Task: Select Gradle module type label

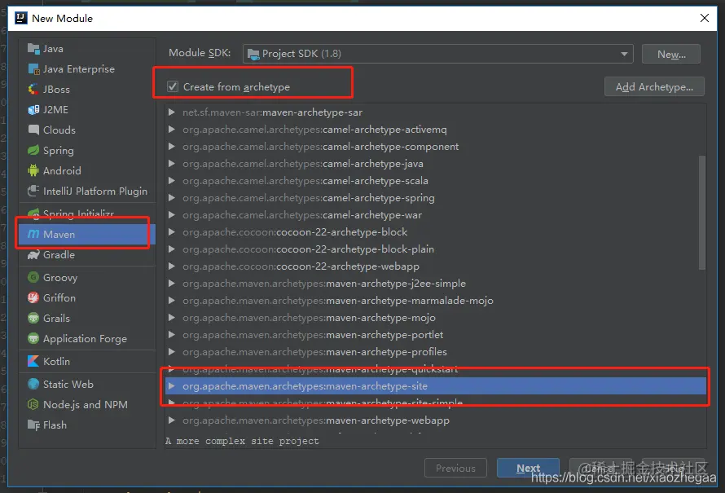Action: click(59, 255)
